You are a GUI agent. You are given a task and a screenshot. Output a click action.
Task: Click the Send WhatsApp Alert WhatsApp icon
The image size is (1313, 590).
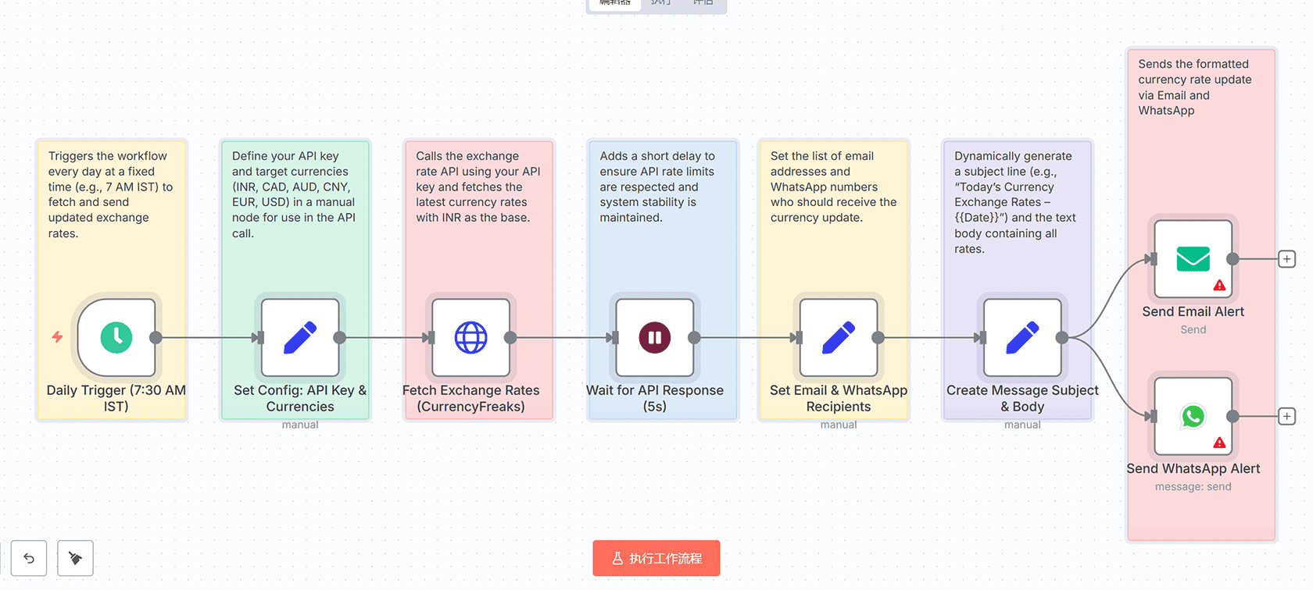tap(1191, 416)
